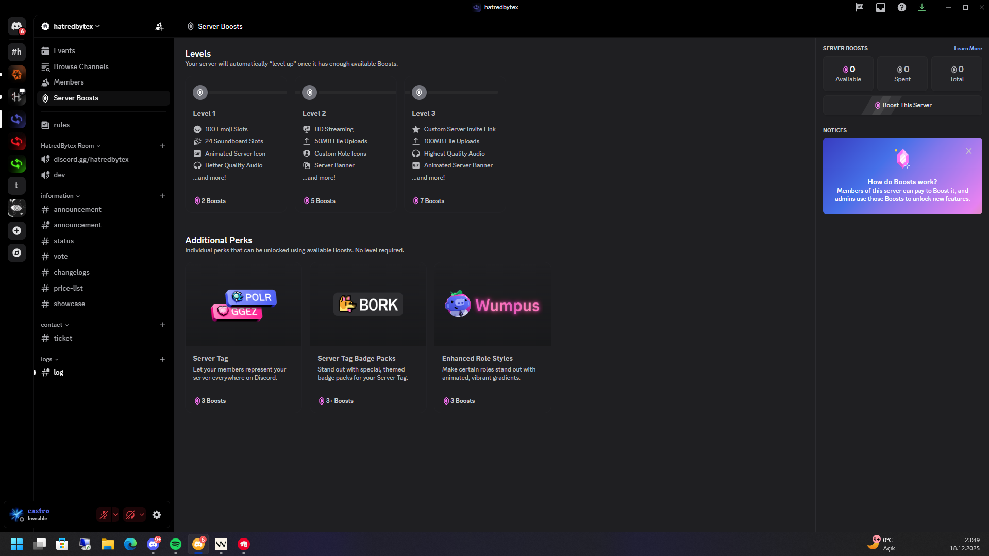
Task: Click the Boost This Server button
Action: tap(902, 105)
